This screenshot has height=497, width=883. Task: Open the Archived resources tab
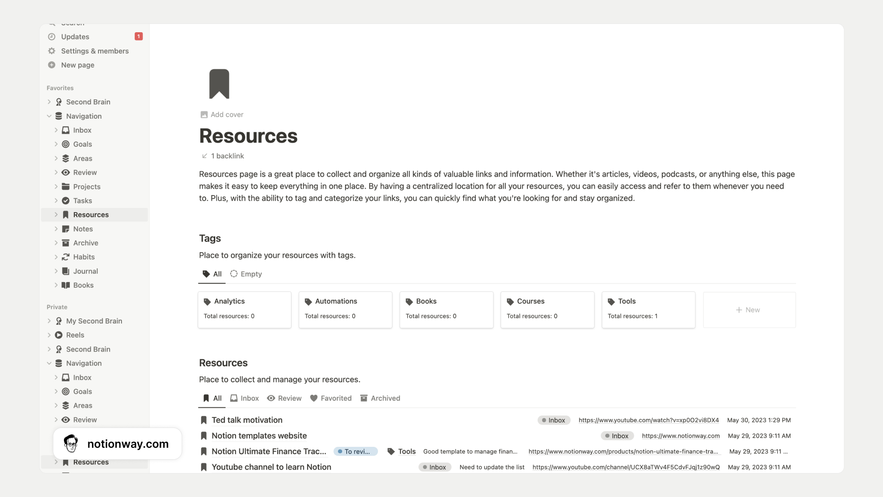click(x=380, y=398)
